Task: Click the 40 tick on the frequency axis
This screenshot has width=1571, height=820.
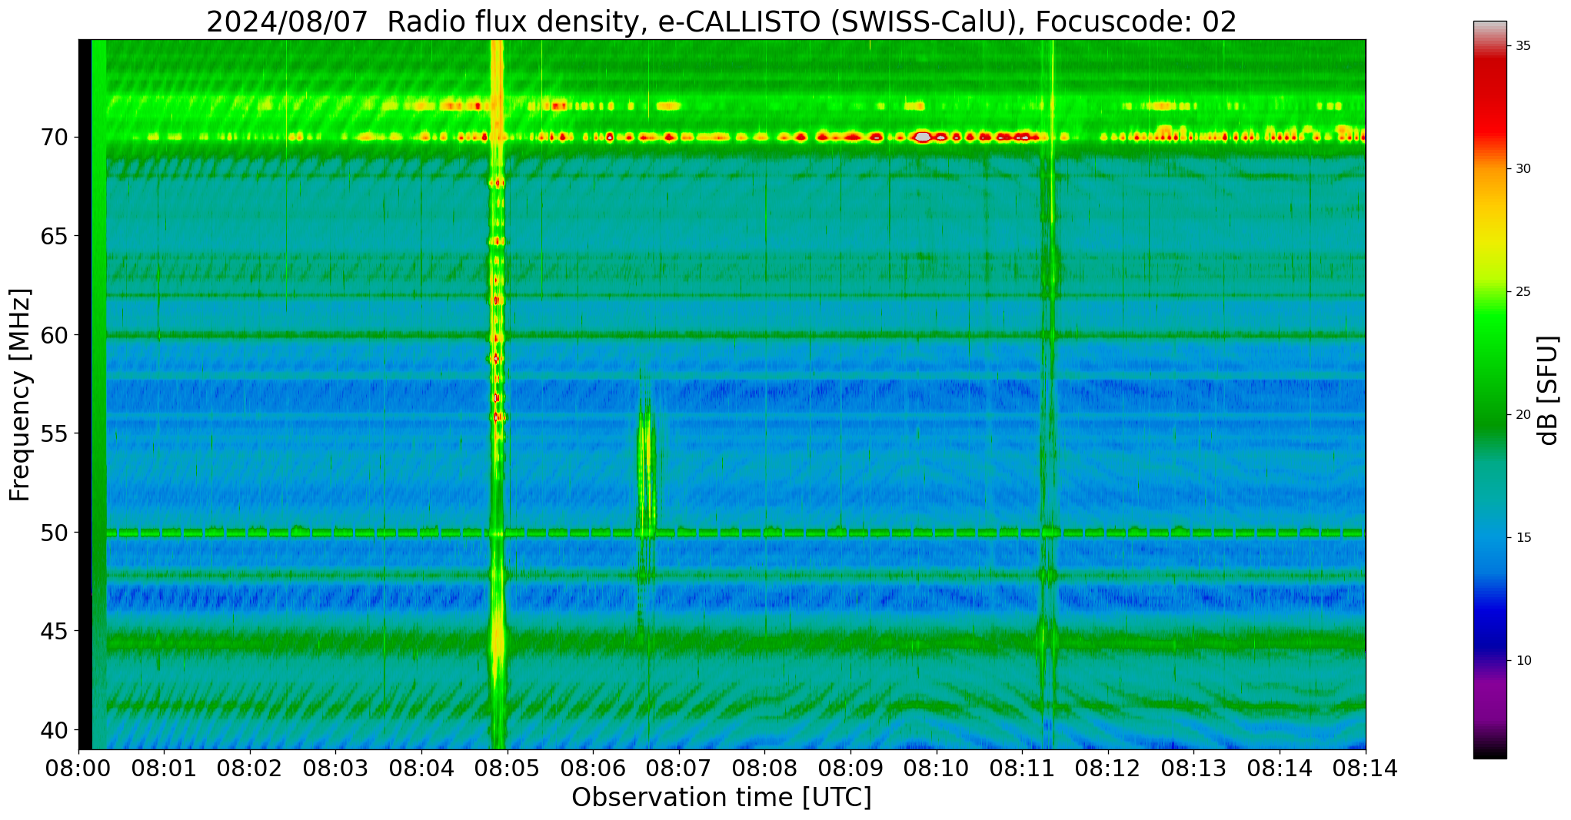Action: tap(55, 729)
